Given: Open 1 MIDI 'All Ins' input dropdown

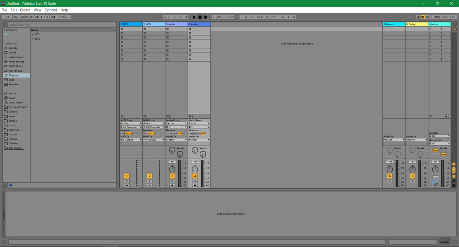Looking at the screenshot, I should pos(131,123).
